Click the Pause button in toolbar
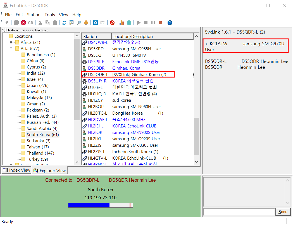Image resolution: width=293 pixels, height=225 pixels. coord(153,23)
